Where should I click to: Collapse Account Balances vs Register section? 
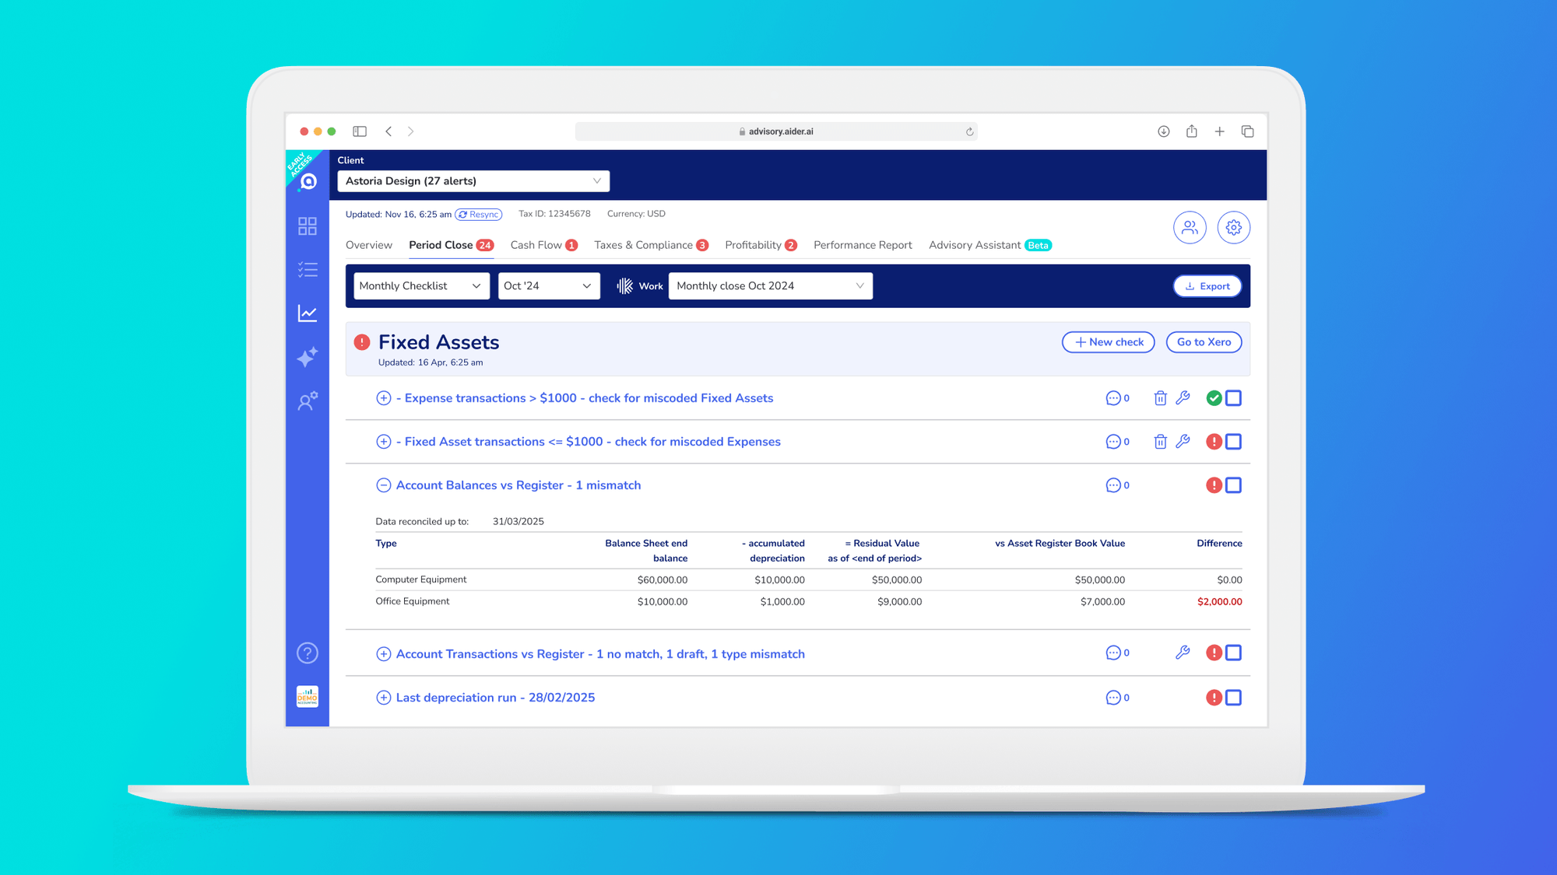click(383, 485)
